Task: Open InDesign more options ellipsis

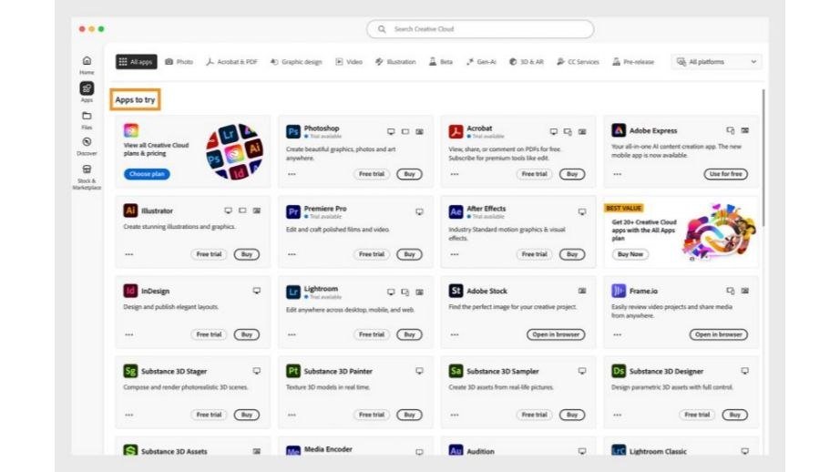Action: coord(129,334)
